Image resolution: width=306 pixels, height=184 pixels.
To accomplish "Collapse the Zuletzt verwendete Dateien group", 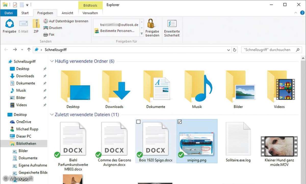I will point(52,115).
